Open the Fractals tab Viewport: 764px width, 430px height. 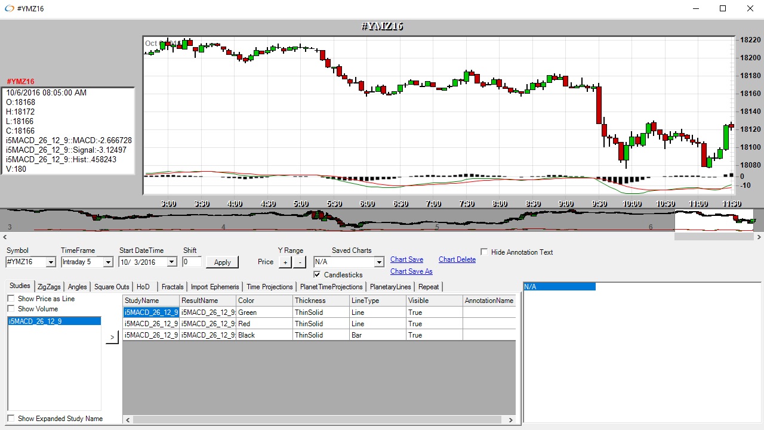[x=172, y=287]
